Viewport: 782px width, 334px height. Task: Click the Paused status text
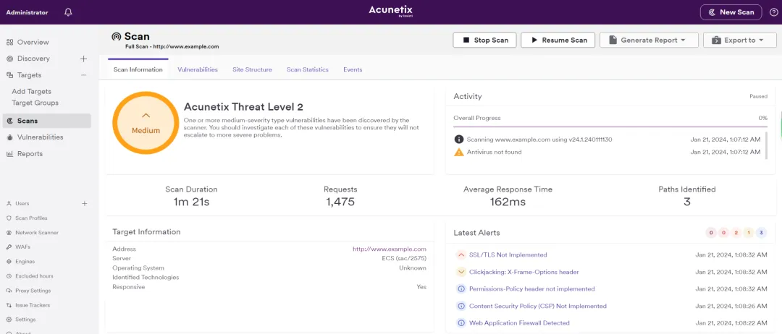(759, 97)
